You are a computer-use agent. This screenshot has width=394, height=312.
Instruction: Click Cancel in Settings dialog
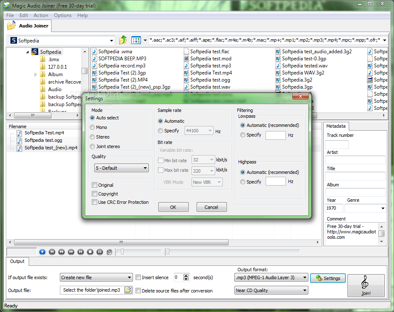pyautogui.click(x=212, y=207)
